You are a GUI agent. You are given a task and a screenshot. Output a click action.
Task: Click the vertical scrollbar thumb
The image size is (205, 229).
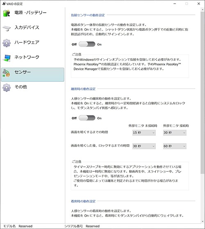[x=203, y=93]
